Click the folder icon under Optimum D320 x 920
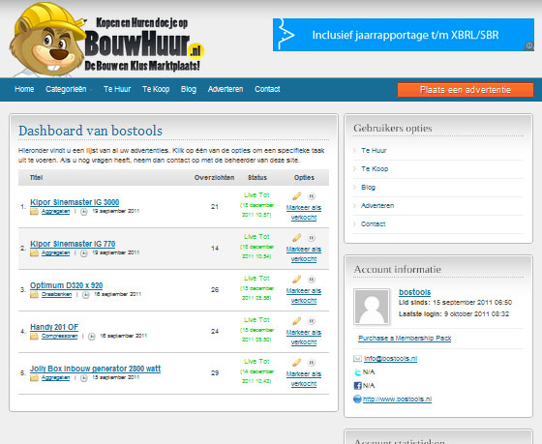The height and width of the screenshot is (444, 542). coord(34,295)
